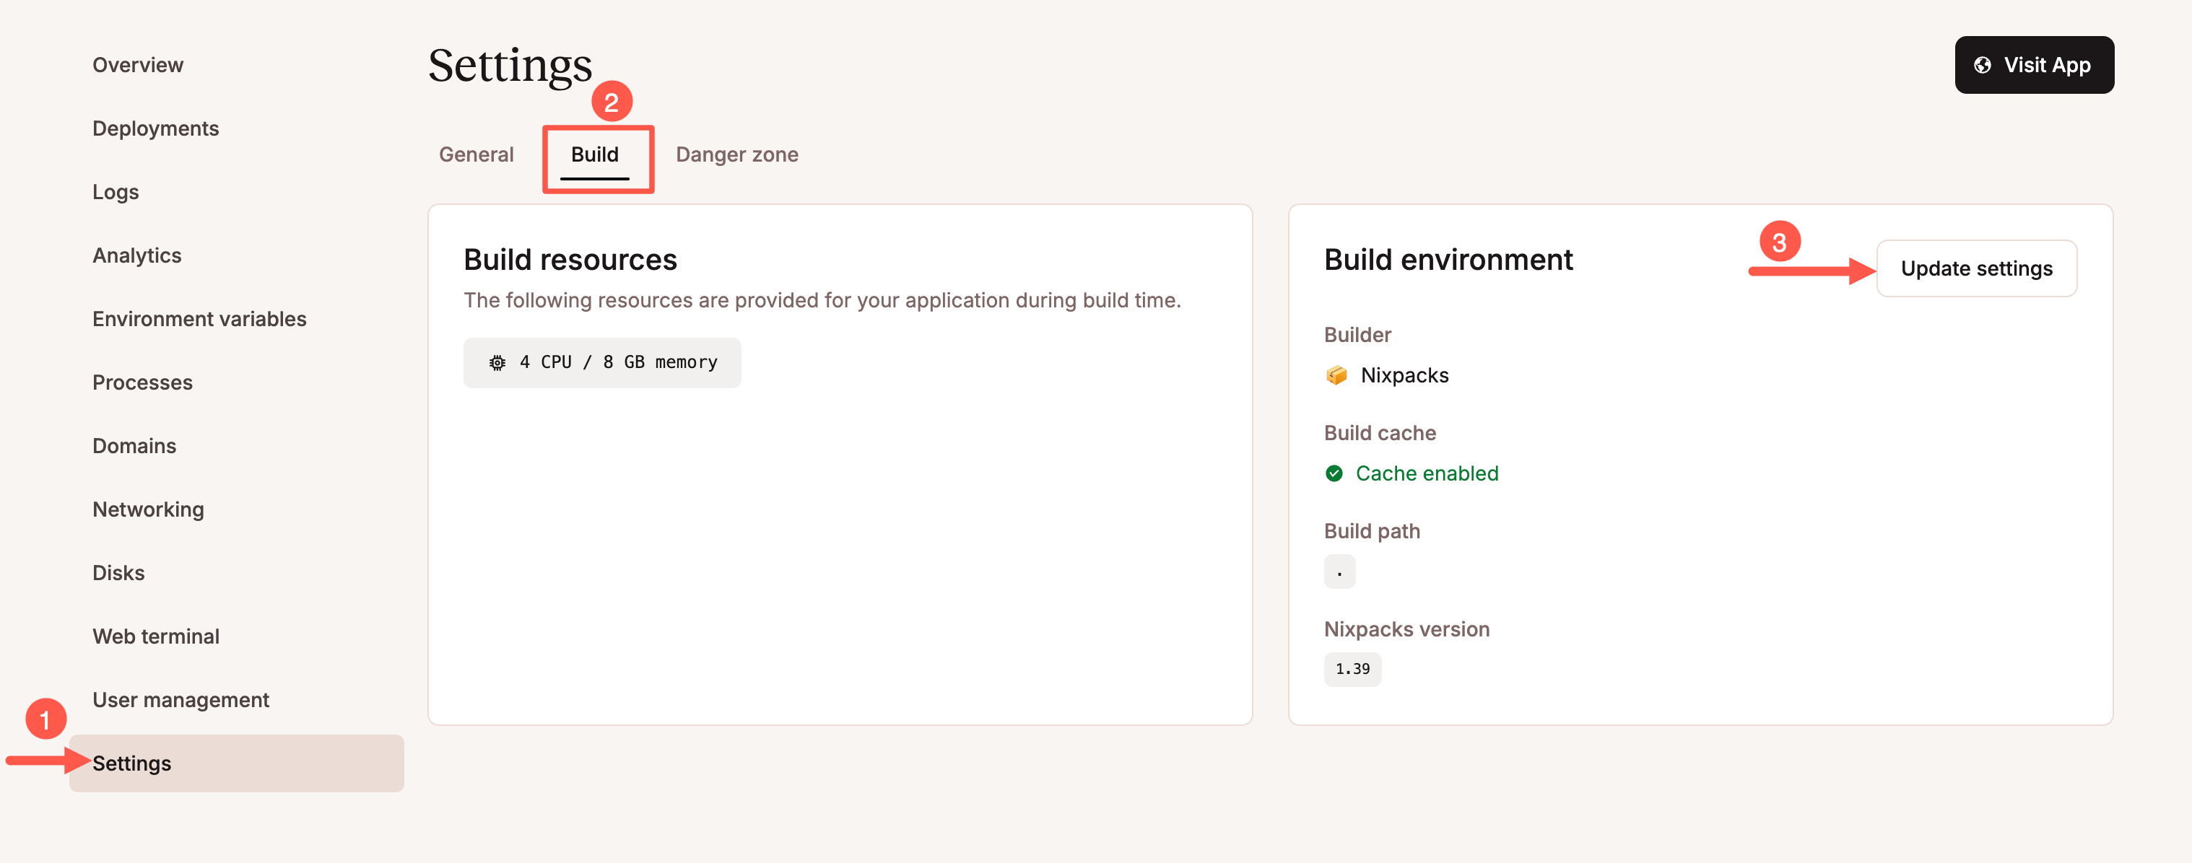Click the build path value dot

tap(1339, 571)
